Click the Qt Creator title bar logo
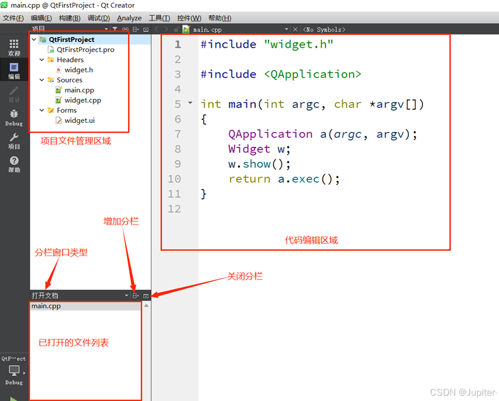499x401 pixels. click(4, 5)
